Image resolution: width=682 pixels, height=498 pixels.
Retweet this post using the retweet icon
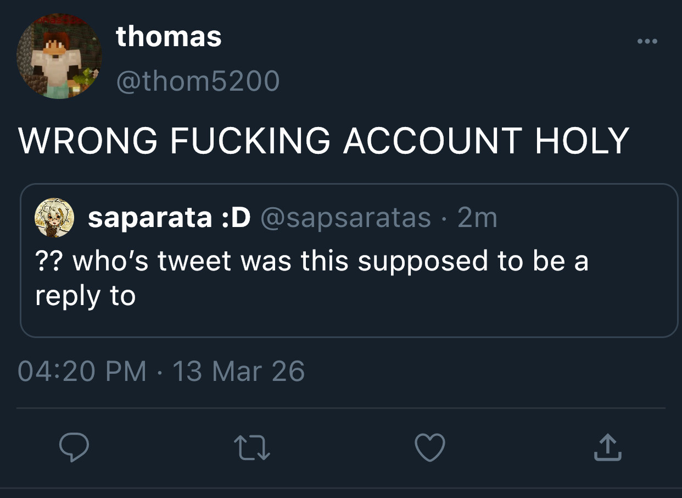(252, 447)
